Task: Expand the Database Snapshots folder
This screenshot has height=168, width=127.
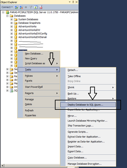Action: pos(12,23)
